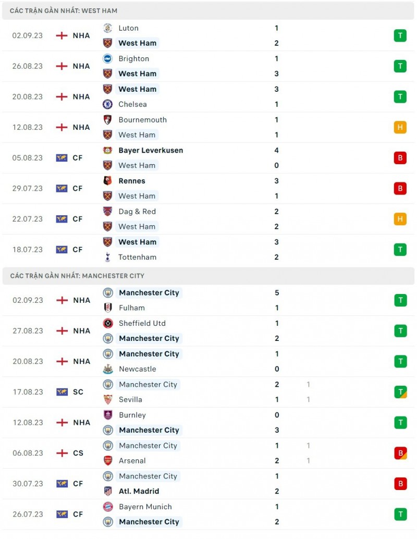This screenshot has height=539, width=417.
Task: Click the Luton club crest icon
Action: click(x=108, y=28)
